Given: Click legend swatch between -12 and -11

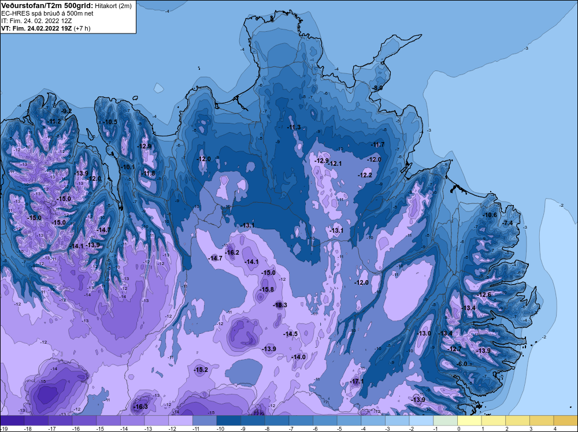Looking at the screenshot, I should pyautogui.click(x=180, y=420).
